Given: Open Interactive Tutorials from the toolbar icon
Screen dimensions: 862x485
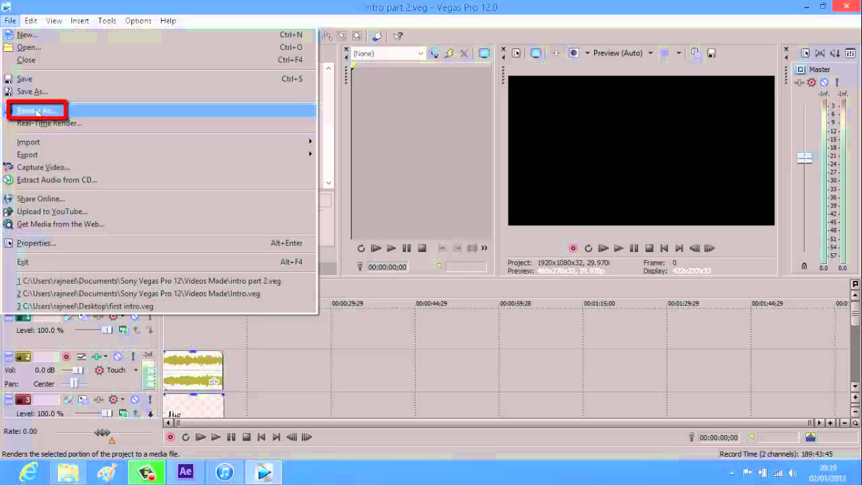Looking at the screenshot, I should (x=377, y=36).
